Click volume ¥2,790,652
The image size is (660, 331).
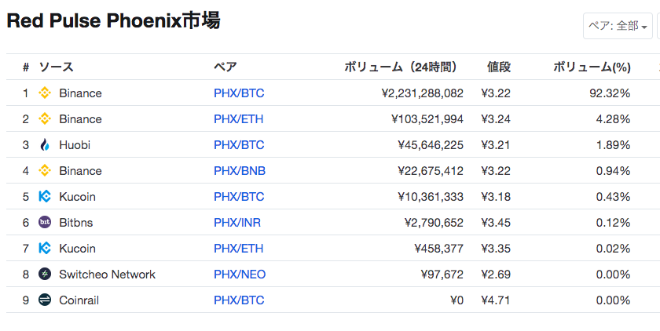(434, 223)
